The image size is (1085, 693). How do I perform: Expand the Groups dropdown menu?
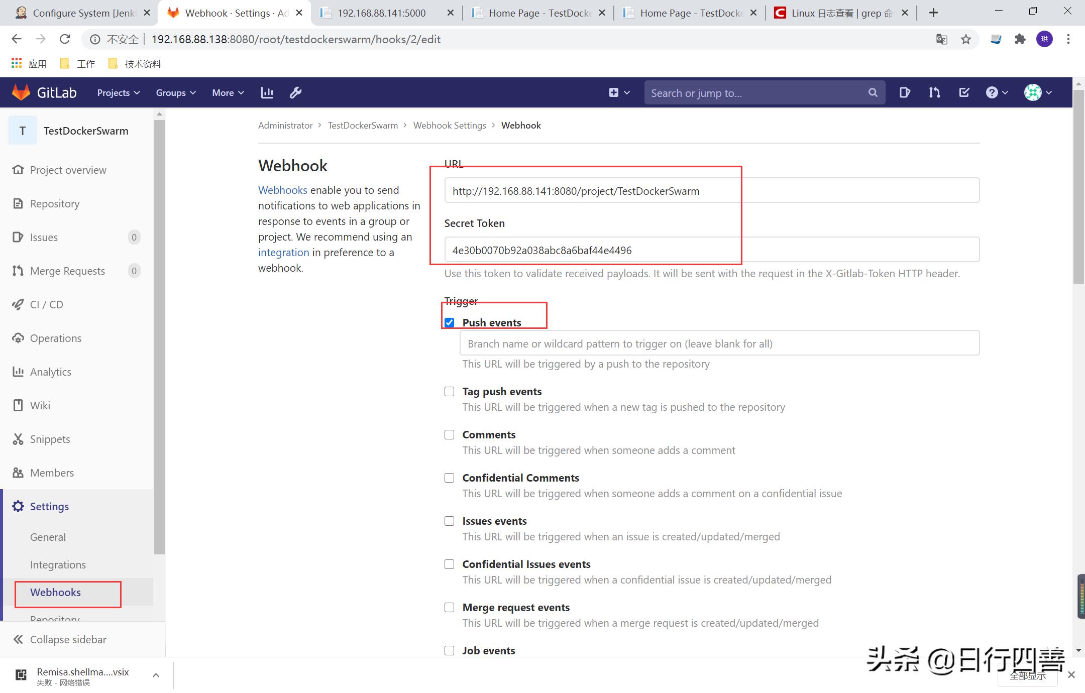pyautogui.click(x=175, y=92)
